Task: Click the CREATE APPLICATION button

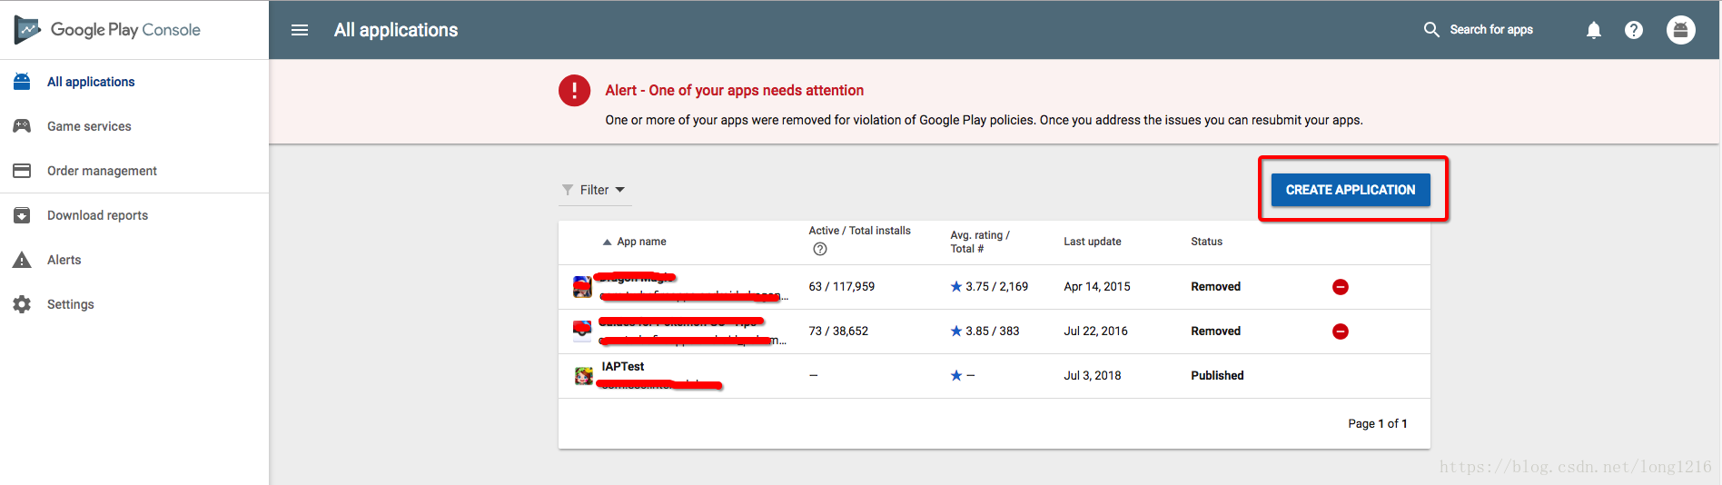Action: (x=1351, y=190)
